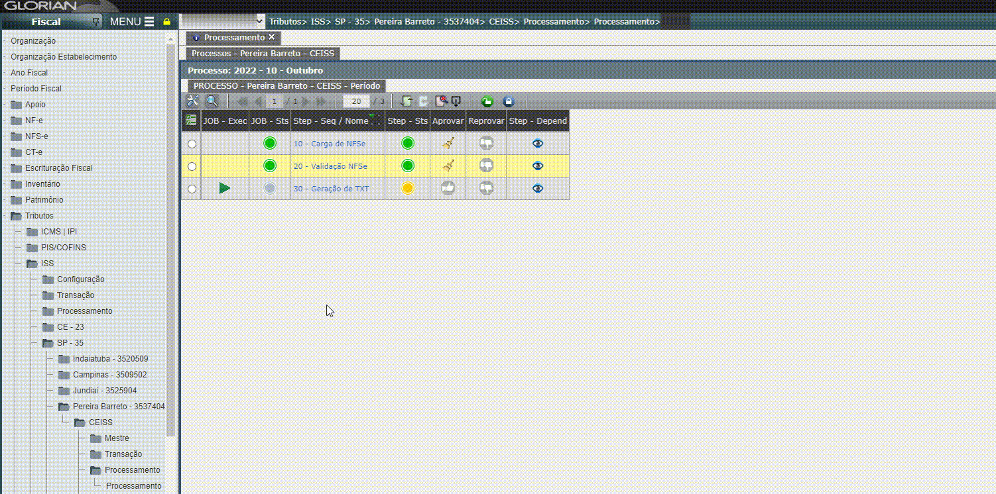996x494 pixels.
Task: Open the Organização Estabelecimento sidebar link
Action: point(64,57)
